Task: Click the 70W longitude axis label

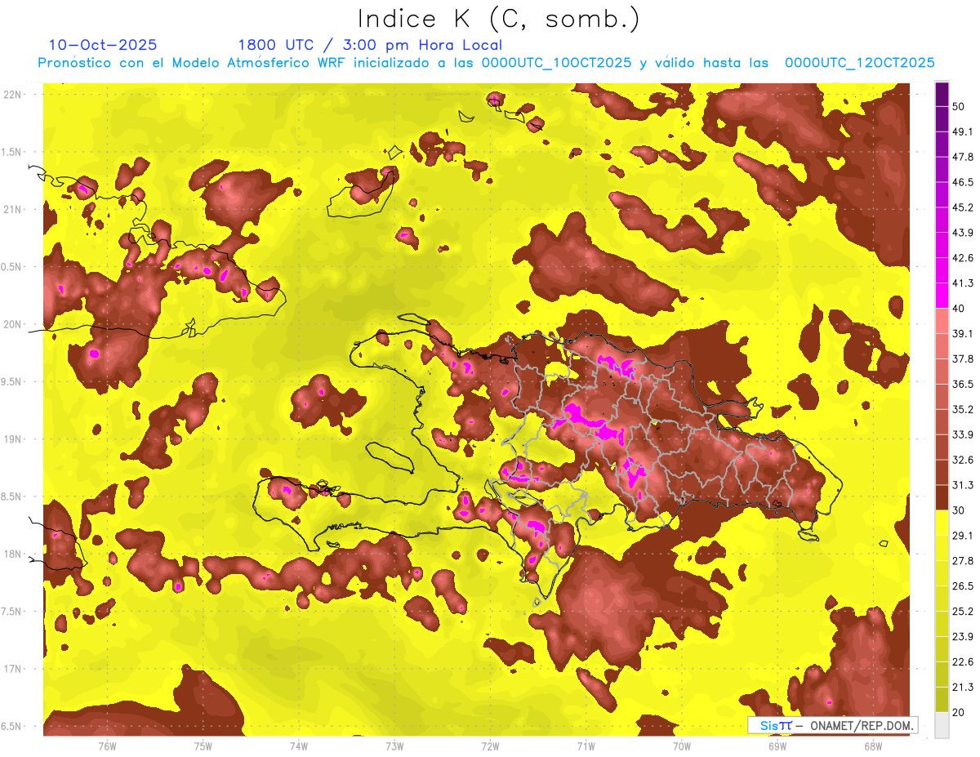Action: tap(681, 746)
